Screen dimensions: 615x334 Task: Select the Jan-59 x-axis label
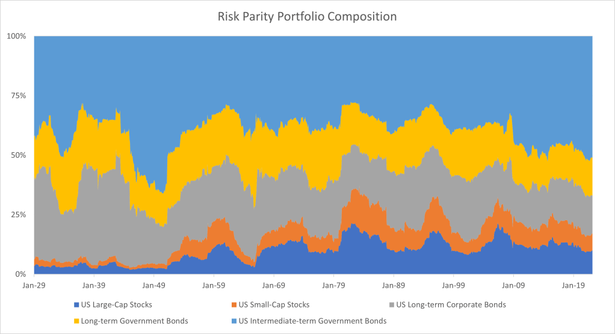(x=214, y=285)
